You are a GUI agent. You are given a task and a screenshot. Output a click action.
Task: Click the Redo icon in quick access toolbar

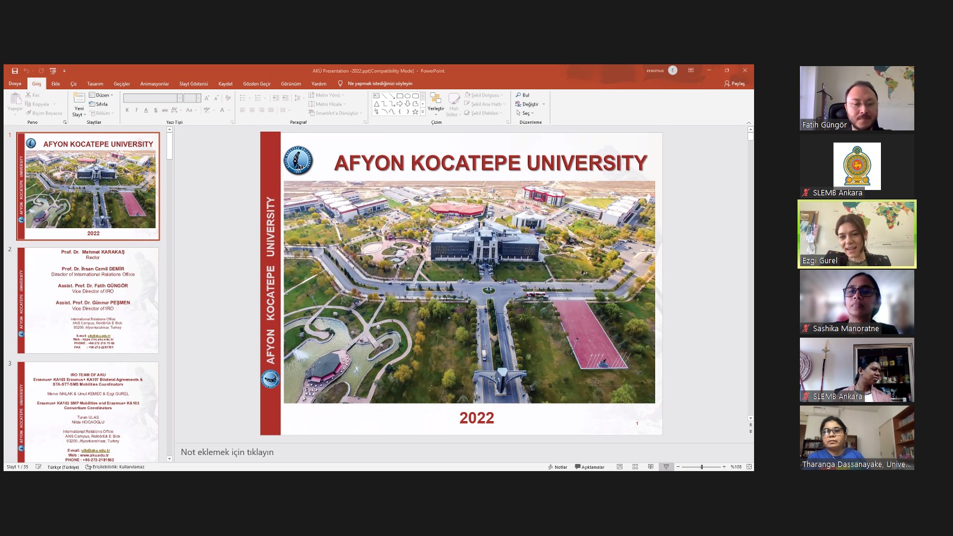point(41,71)
